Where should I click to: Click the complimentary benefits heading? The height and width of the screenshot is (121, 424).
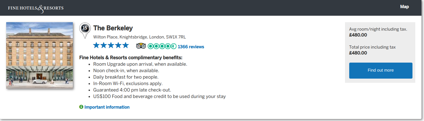coord(131,58)
